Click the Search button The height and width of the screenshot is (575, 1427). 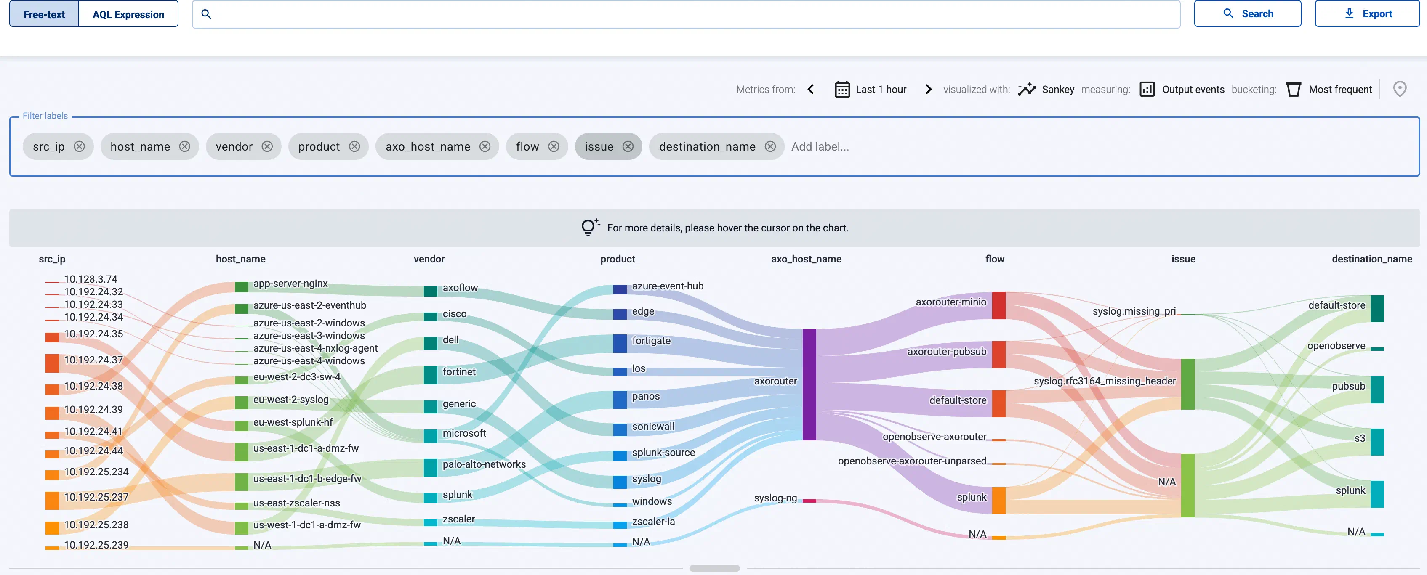tap(1248, 14)
